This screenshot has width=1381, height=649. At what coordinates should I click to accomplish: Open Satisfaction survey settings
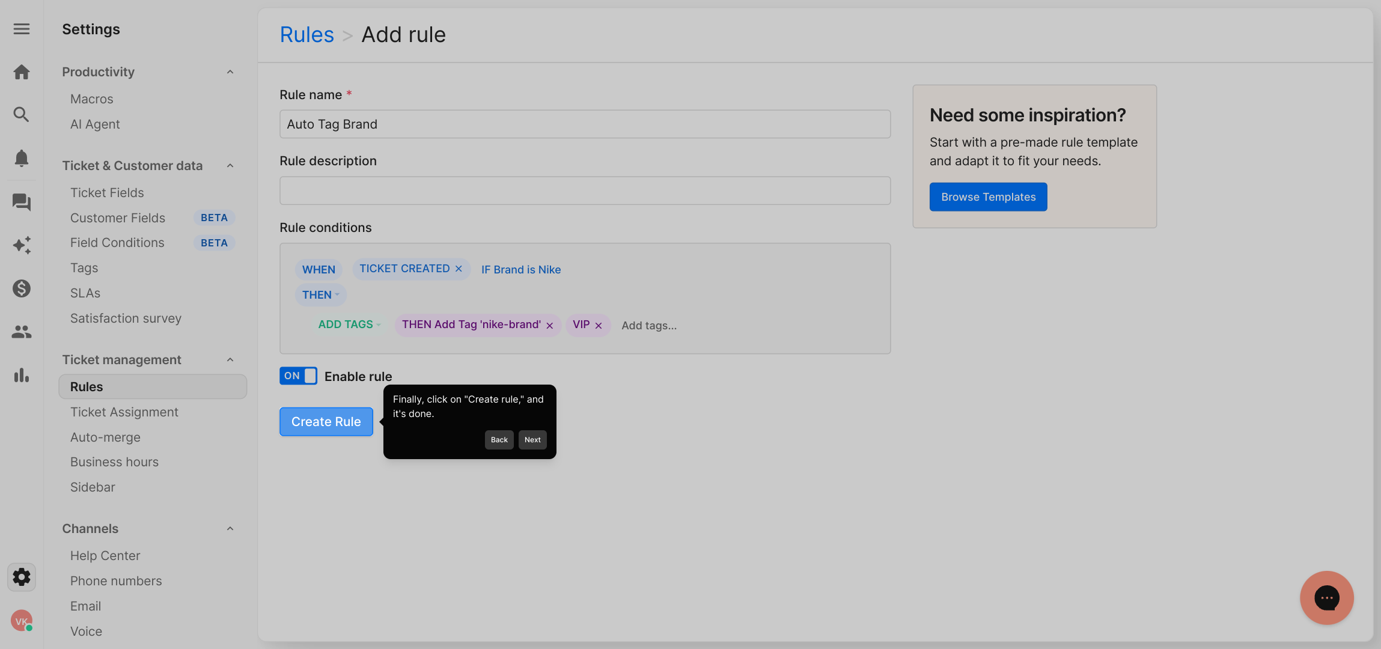[x=126, y=318]
